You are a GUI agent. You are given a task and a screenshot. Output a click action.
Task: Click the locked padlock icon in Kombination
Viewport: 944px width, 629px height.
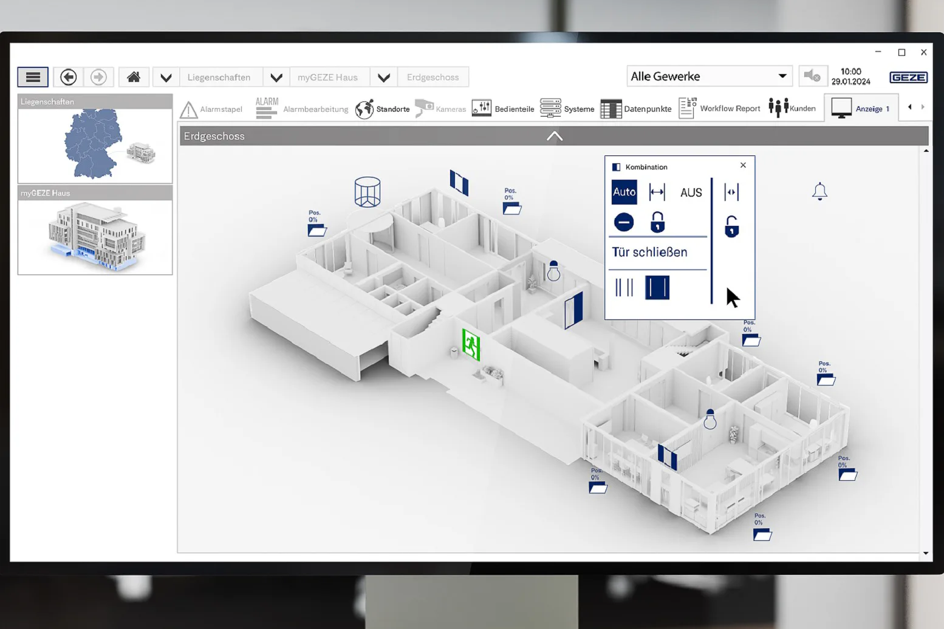657,222
